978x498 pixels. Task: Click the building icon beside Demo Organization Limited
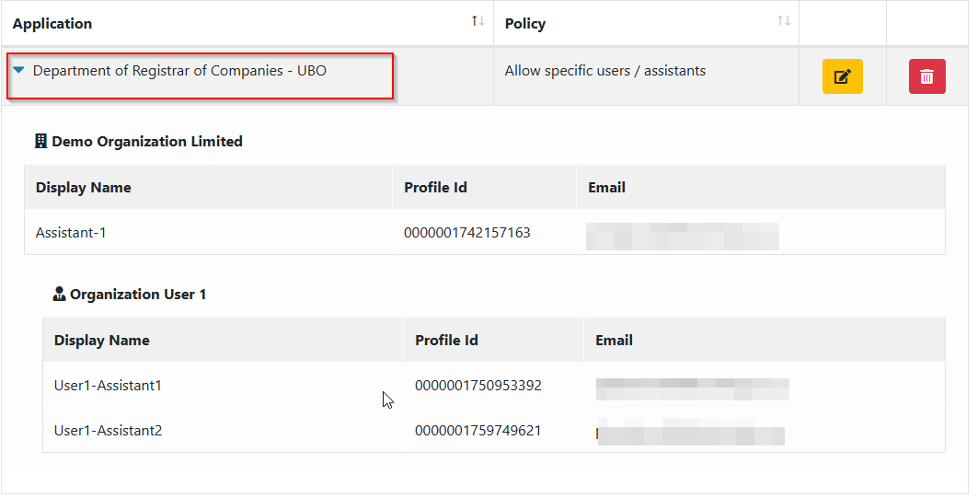tap(40, 142)
